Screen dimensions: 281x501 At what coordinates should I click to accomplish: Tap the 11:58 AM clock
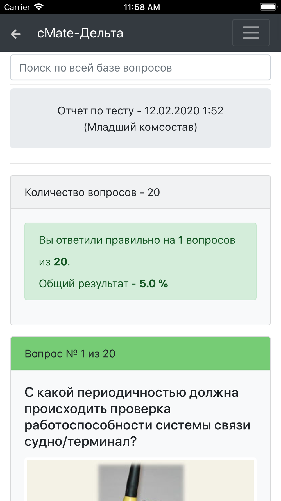142,7
